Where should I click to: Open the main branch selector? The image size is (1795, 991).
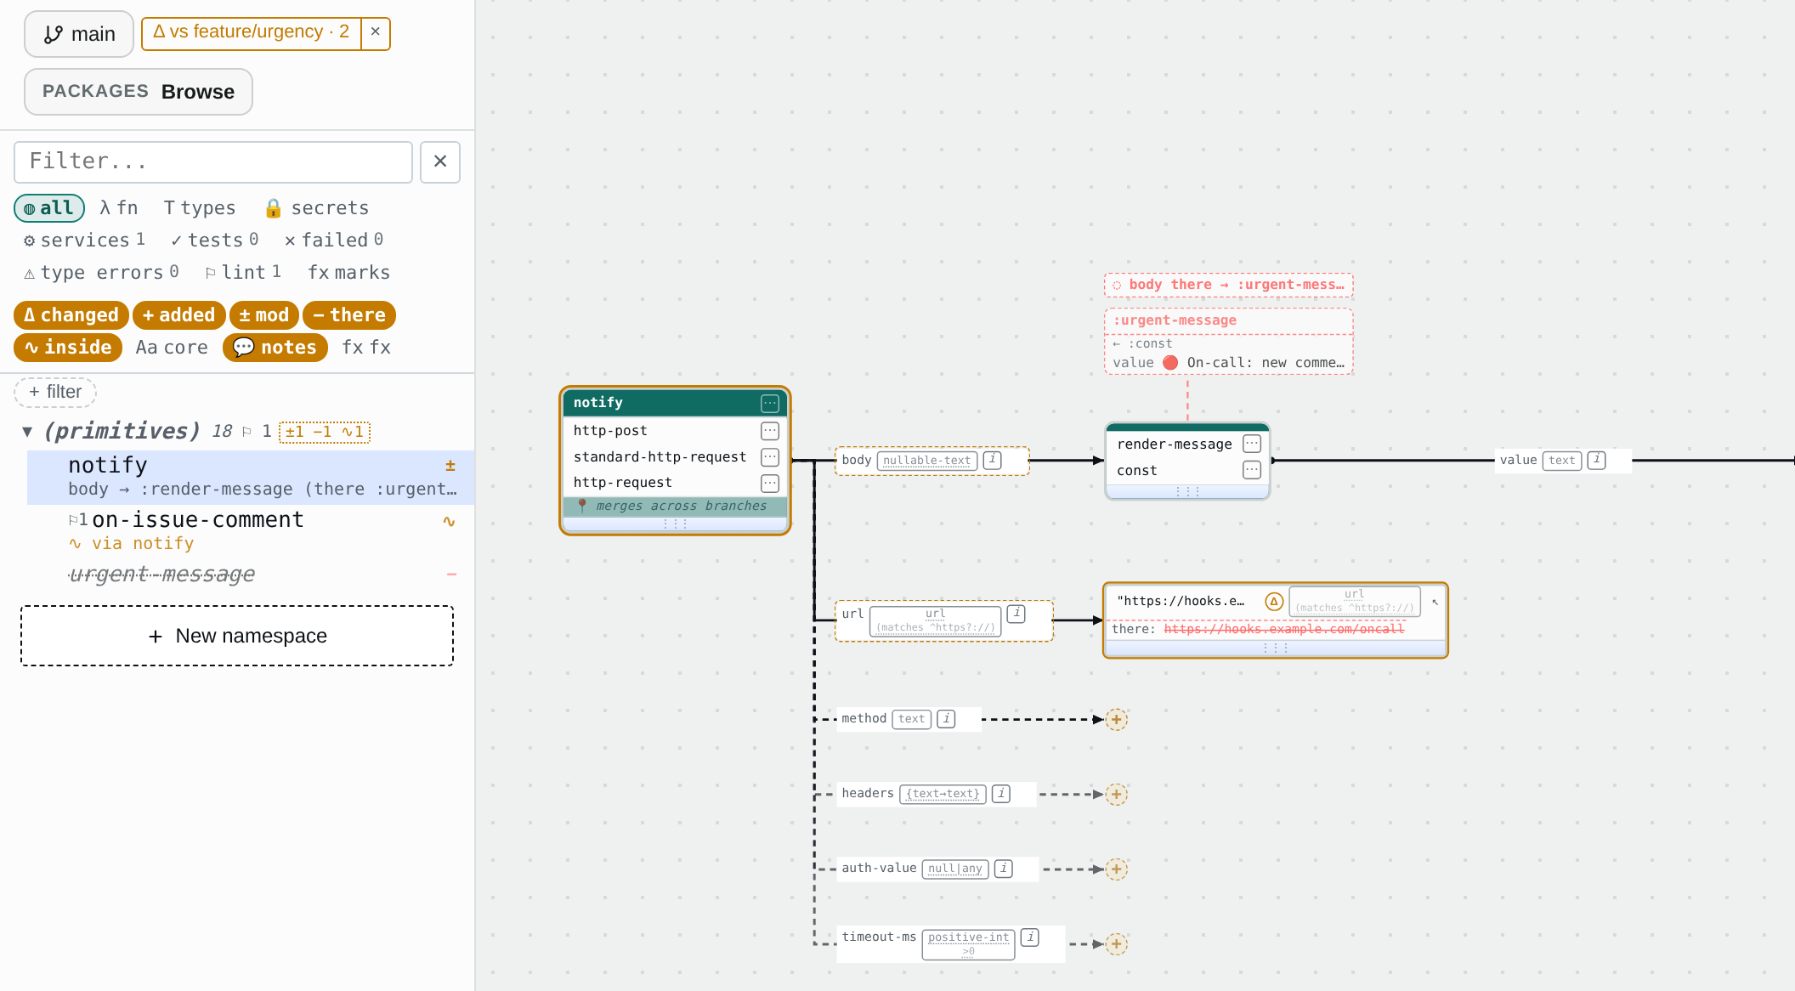[x=79, y=34]
